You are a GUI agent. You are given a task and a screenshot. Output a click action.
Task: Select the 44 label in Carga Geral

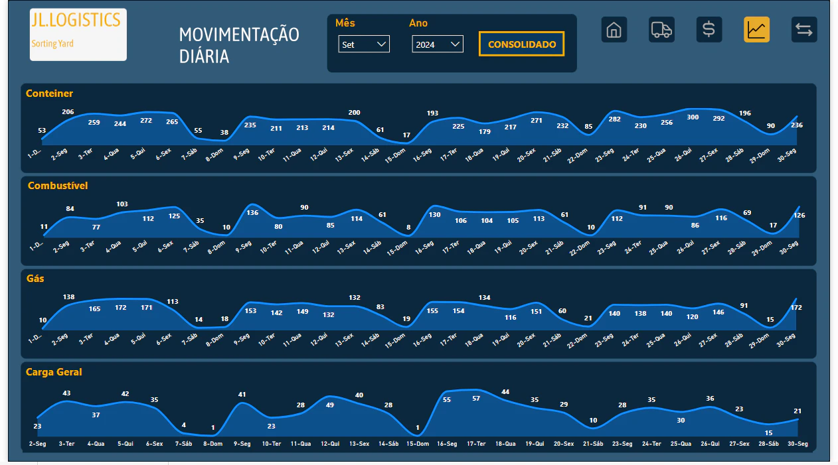[x=505, y=391]
